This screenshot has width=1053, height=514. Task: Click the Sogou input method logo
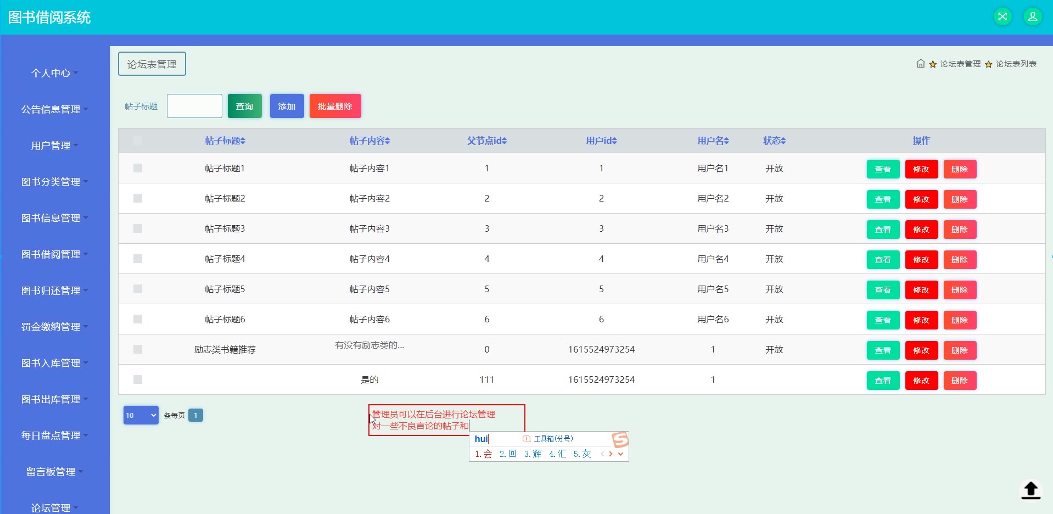point(620,439)
